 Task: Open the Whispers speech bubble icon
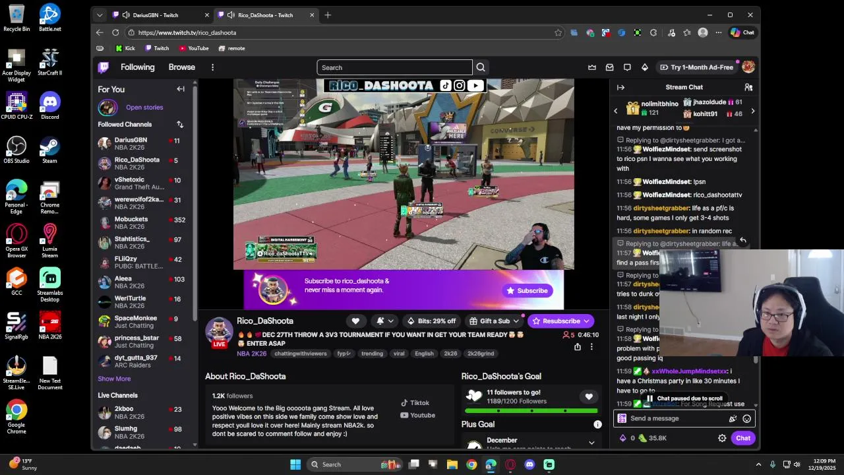(627, 67)
